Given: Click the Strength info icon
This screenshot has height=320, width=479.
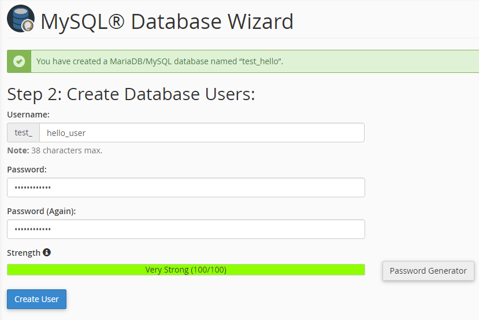Looking at the screenshot, I should (x=47, y=252).
